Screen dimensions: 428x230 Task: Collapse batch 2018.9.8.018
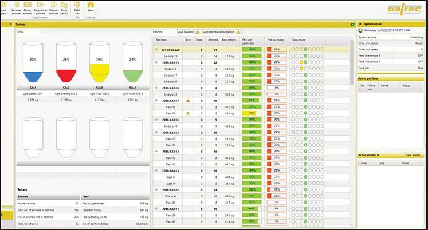pyautogui.click(x=156, y=88)
